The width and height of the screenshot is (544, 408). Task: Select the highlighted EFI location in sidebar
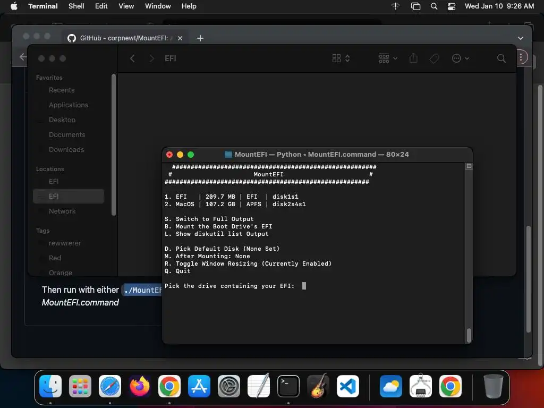coord(69,197)
